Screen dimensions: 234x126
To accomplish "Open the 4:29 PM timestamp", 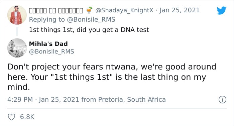I will (x=20, y=99).
